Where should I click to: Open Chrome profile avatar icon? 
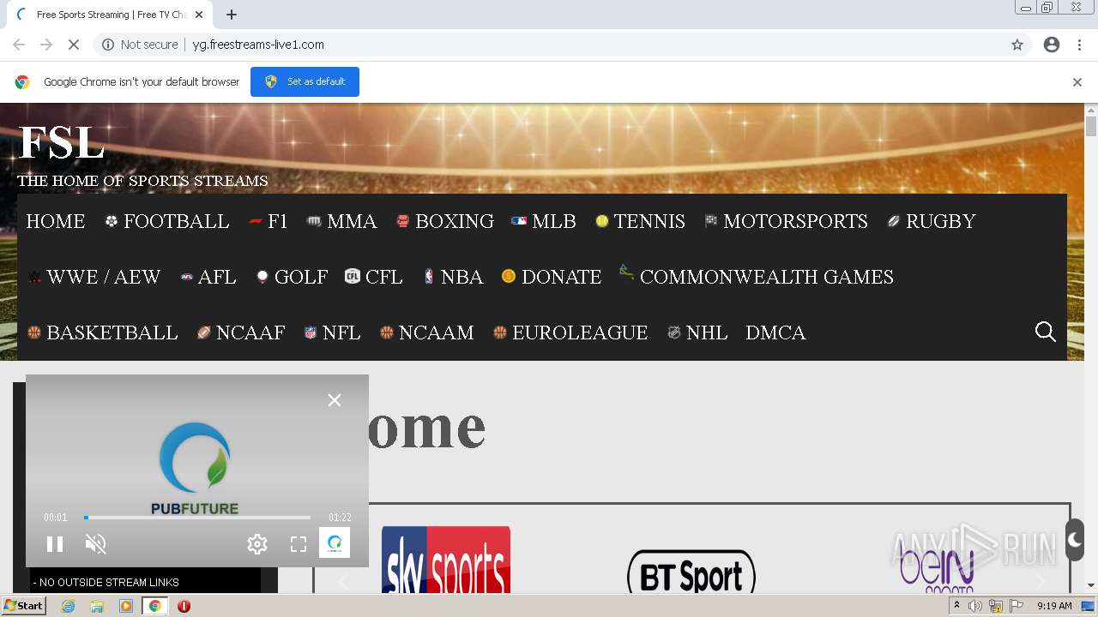click(x=1052, y=45)
